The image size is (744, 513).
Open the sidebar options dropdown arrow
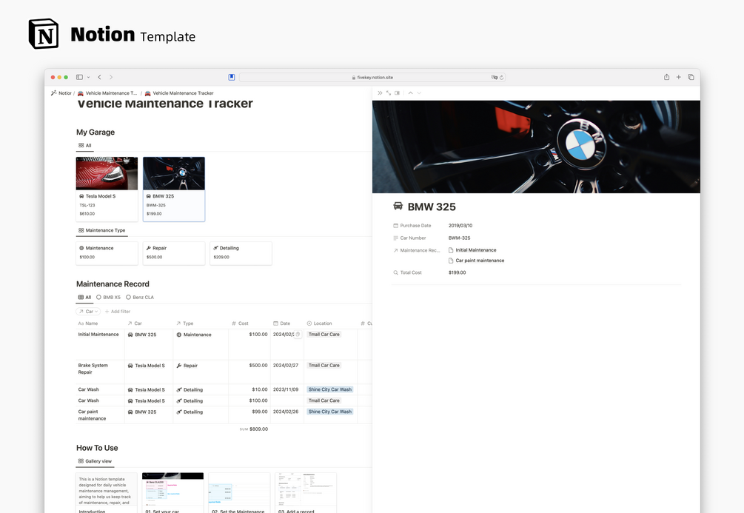click(x=88, y=77)
